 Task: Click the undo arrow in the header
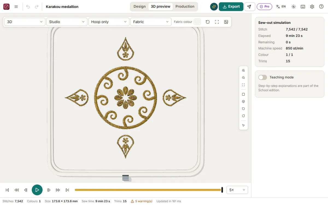[28, 7]
